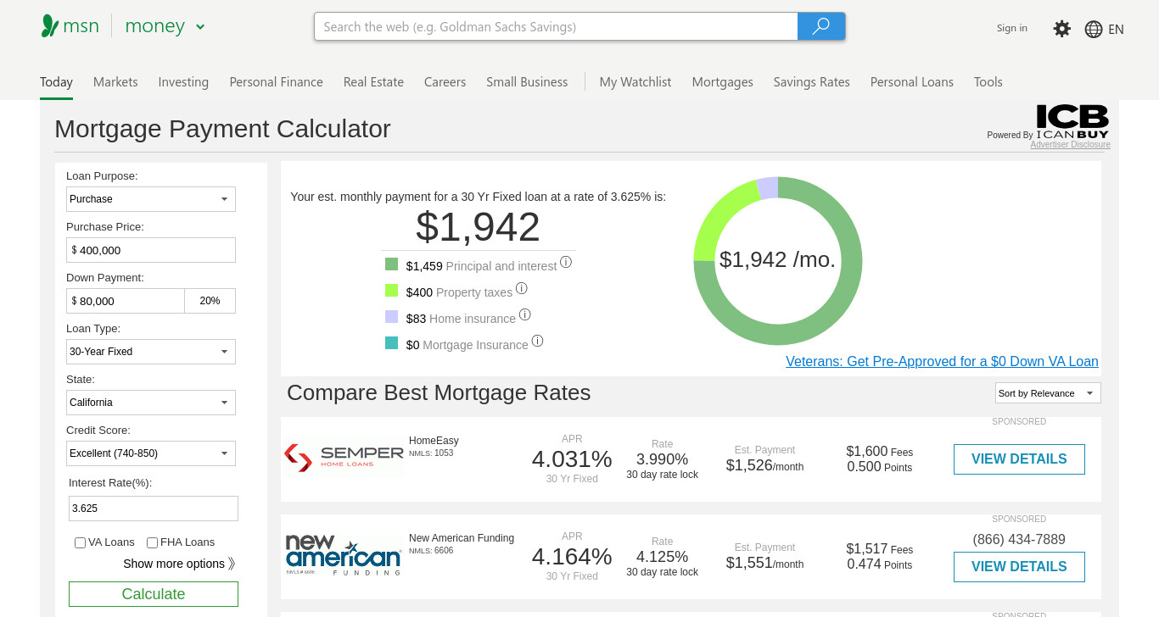Viewport: 1159px width, 617px height.
Task: Click the search magnifier button
Action: [821, 26]
